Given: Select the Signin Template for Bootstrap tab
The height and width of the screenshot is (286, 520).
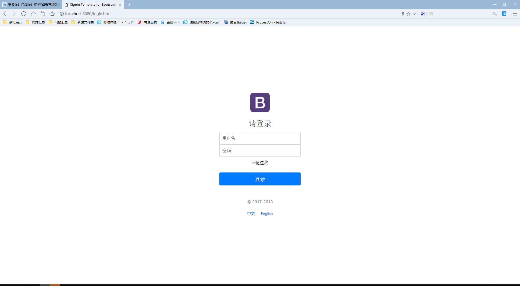Looking at the screenshot, I should pyautogui.click(x=93, y=5).
